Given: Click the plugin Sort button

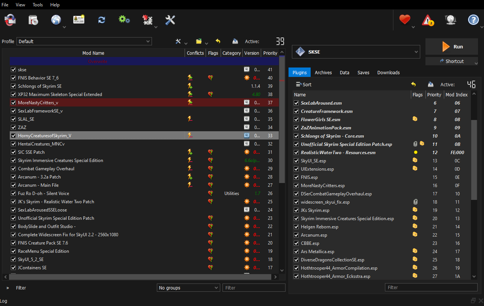Looking at the screenshot, I should tap(304, 84).
